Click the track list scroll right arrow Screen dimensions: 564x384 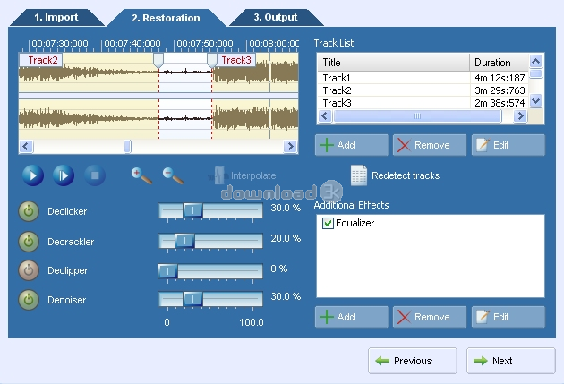(520, 116)
